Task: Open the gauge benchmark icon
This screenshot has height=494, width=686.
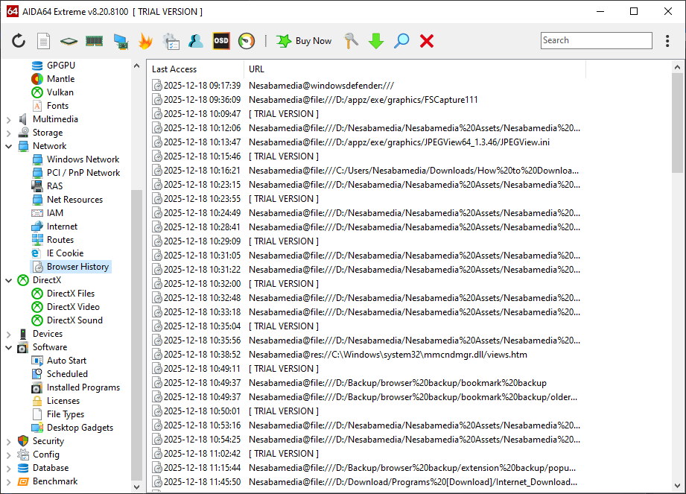Action: coord(247,41)
